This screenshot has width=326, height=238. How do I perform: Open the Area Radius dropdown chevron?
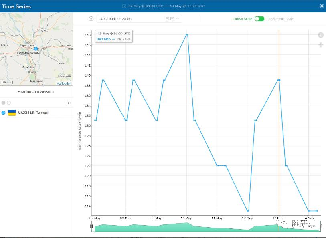click(178, 19)
